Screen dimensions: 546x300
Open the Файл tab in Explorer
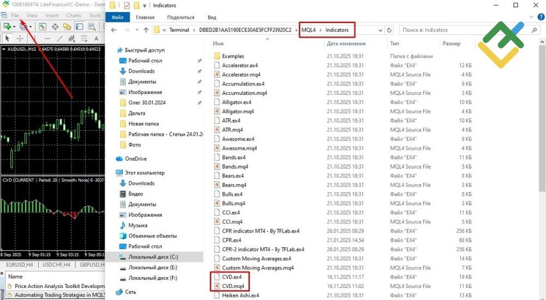pos(117,17)
